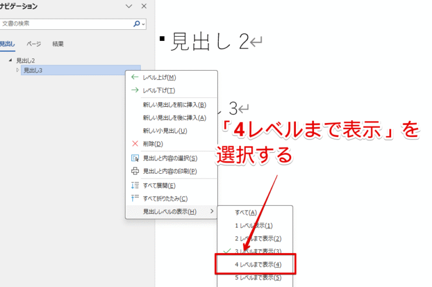Select 見出し3 in the heading tree
The width and height of the screenshot is (432, 287).
(x=81, y=70)
